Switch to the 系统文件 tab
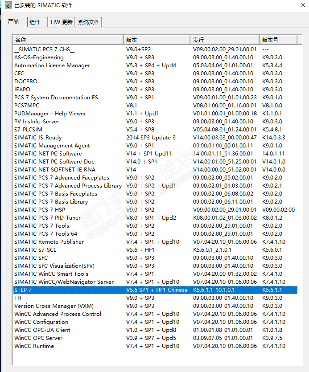The height and width of the screenshot is (372, 309). 89,22
